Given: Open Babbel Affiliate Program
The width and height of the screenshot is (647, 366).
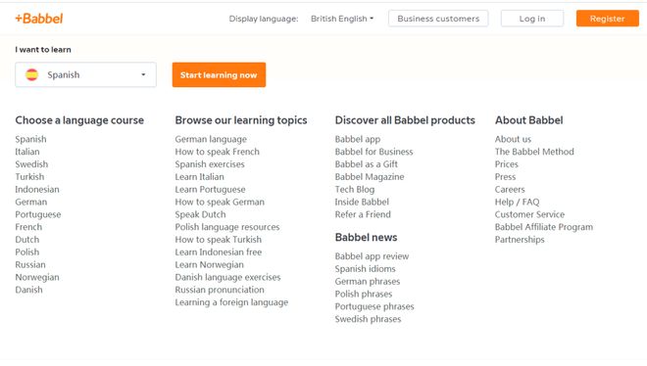Looking at the screenshot, I should point(544,227).
